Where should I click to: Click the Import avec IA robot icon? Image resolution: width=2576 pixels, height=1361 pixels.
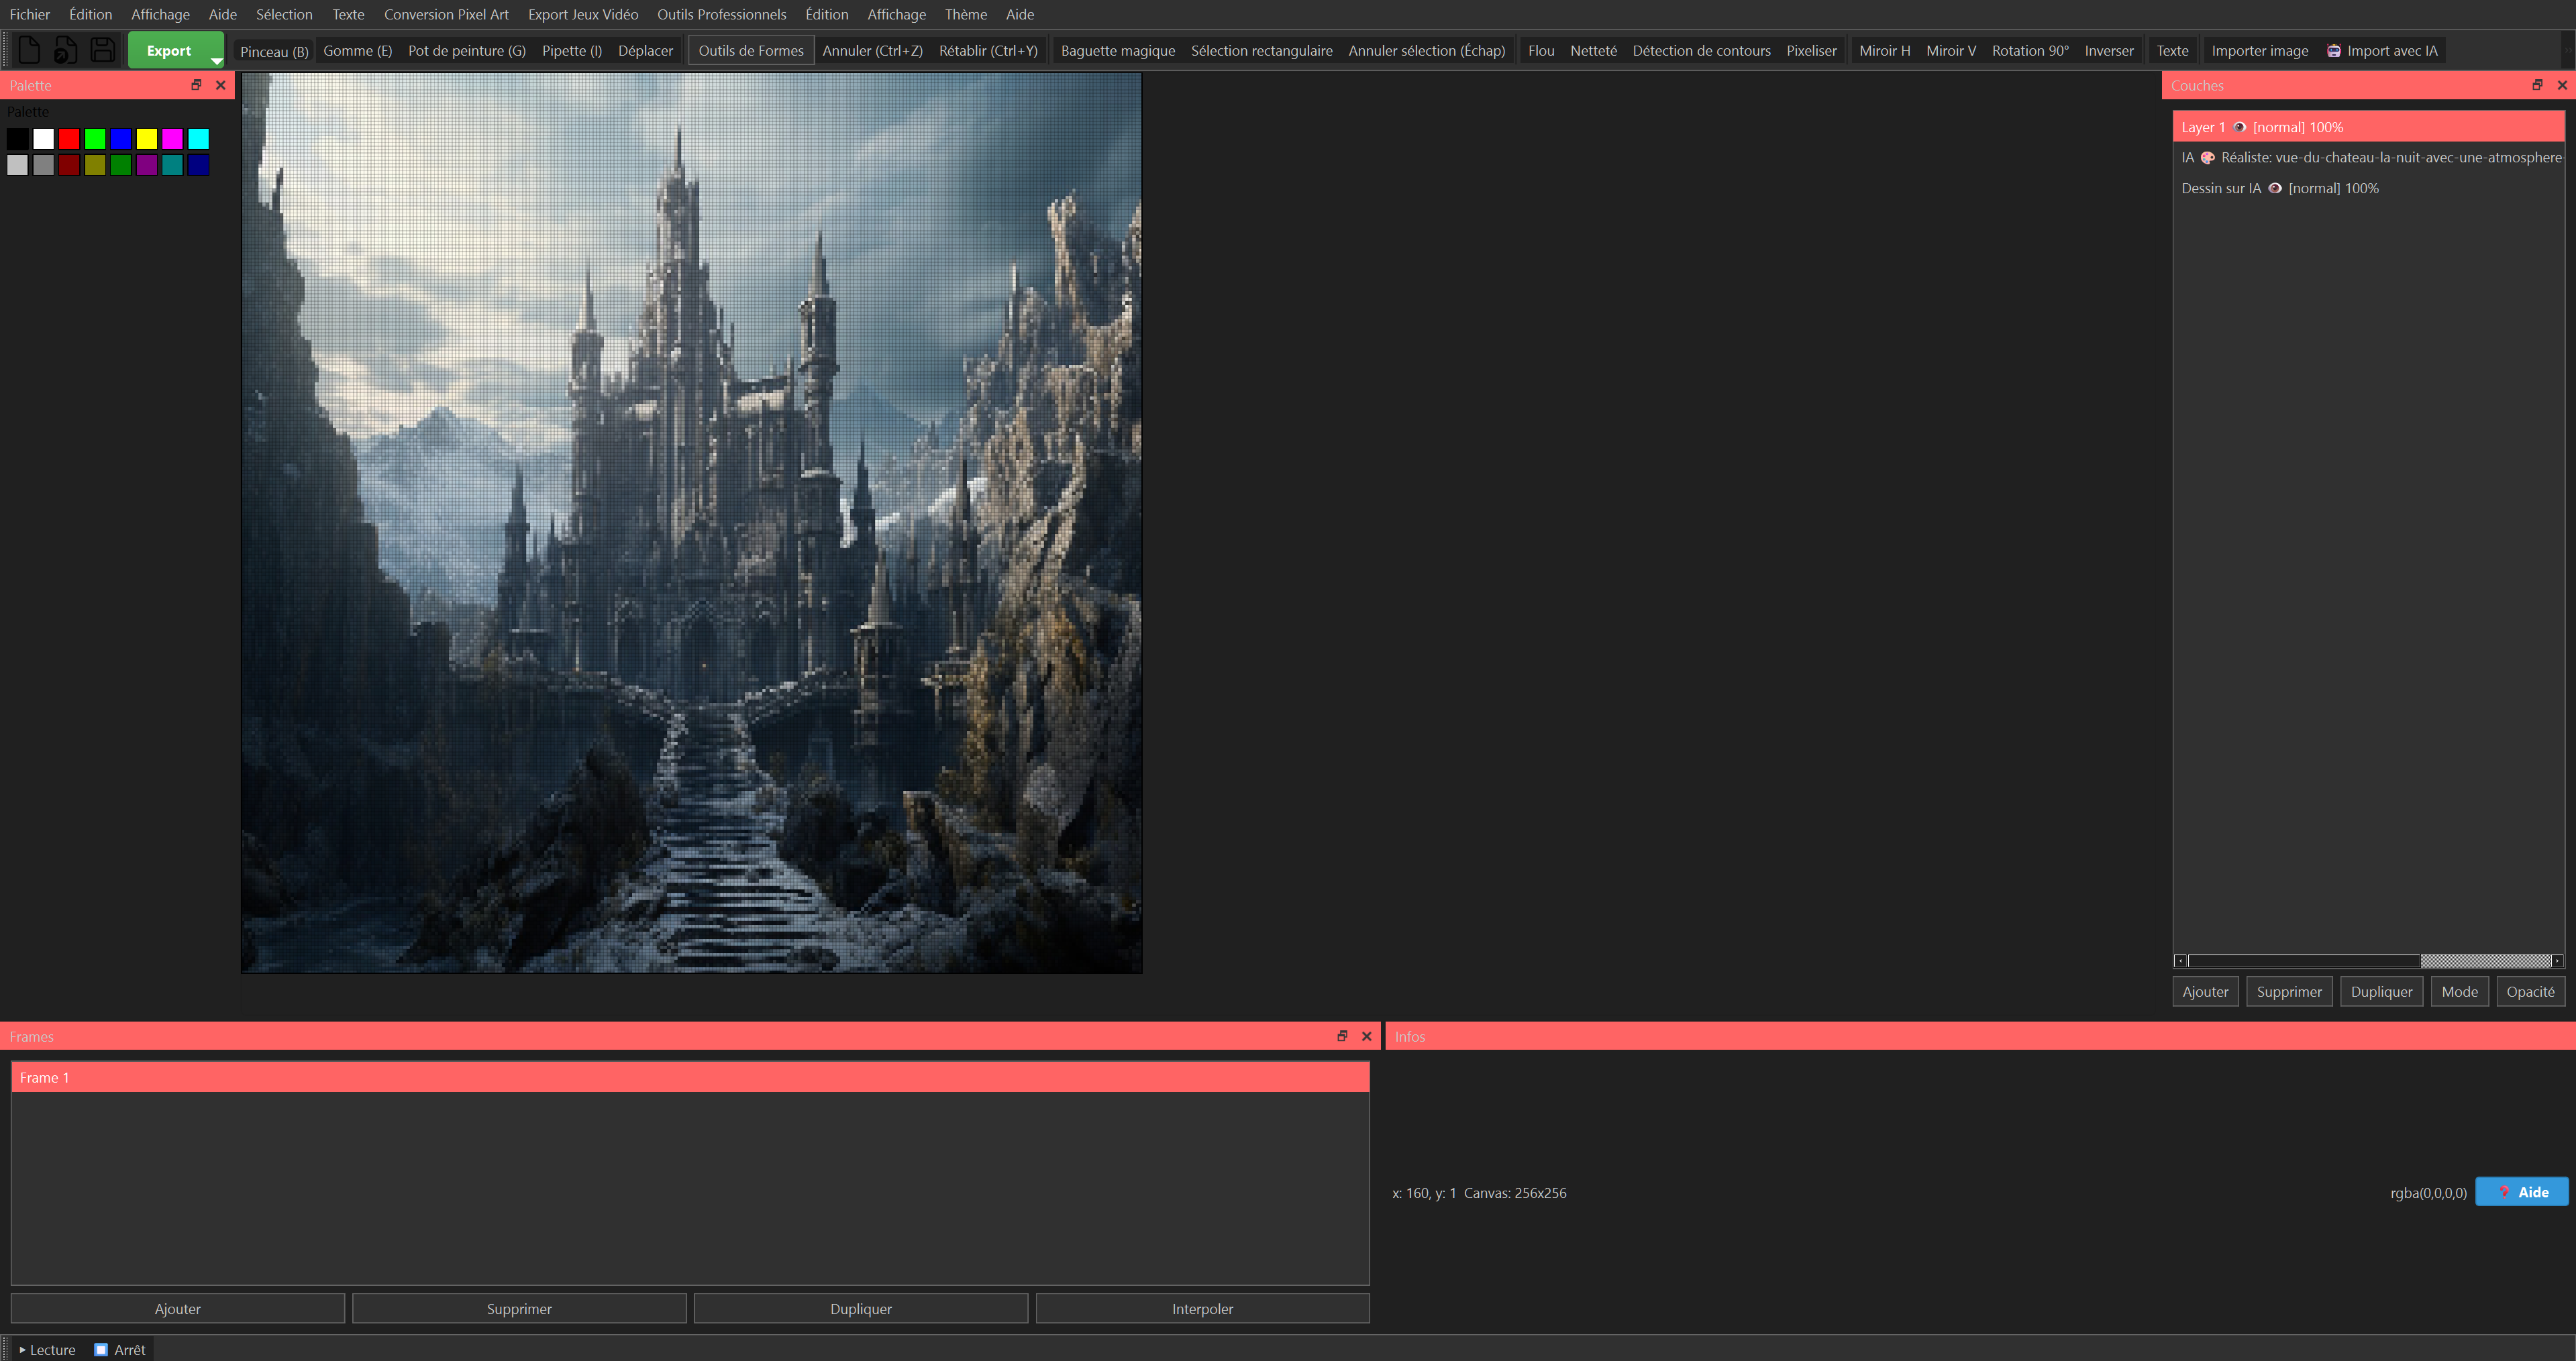point(2333,51)
